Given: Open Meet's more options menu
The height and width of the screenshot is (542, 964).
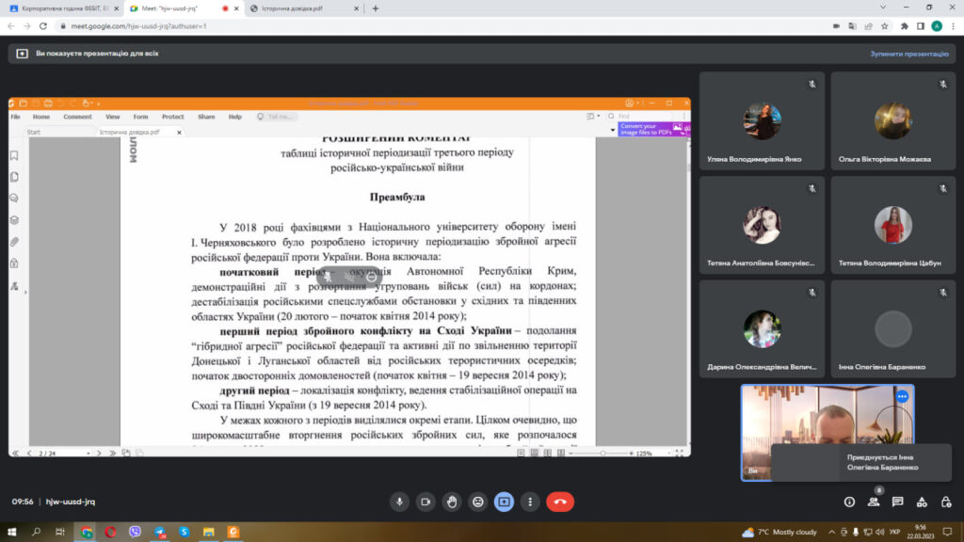Looking at the screenshot, I should (x=530, y=502).
